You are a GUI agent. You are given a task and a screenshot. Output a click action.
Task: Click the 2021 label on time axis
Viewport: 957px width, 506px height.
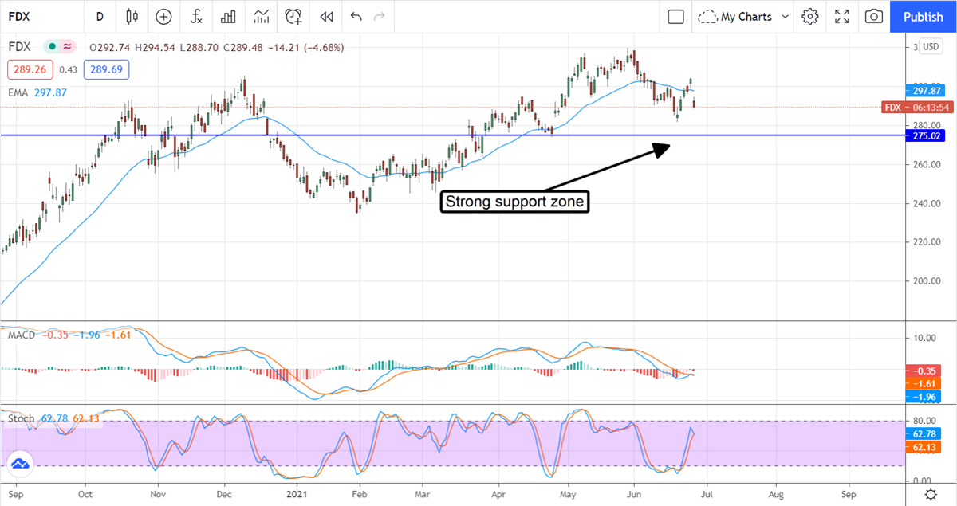point(296,494)
